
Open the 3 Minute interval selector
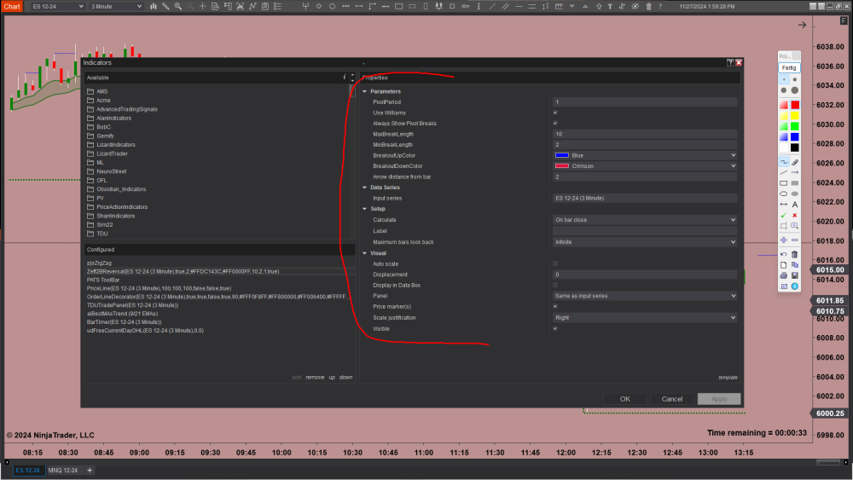pos(115,7)
